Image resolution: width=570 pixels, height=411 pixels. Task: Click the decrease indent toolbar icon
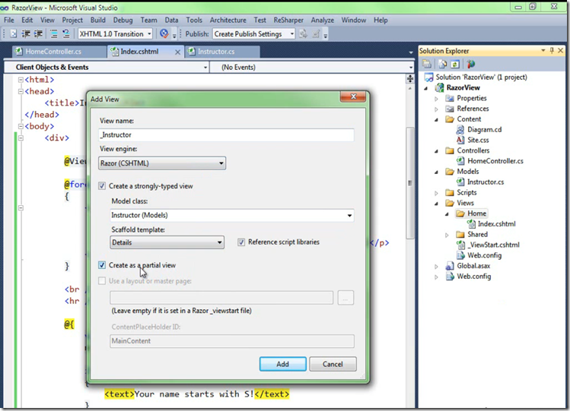26,33
